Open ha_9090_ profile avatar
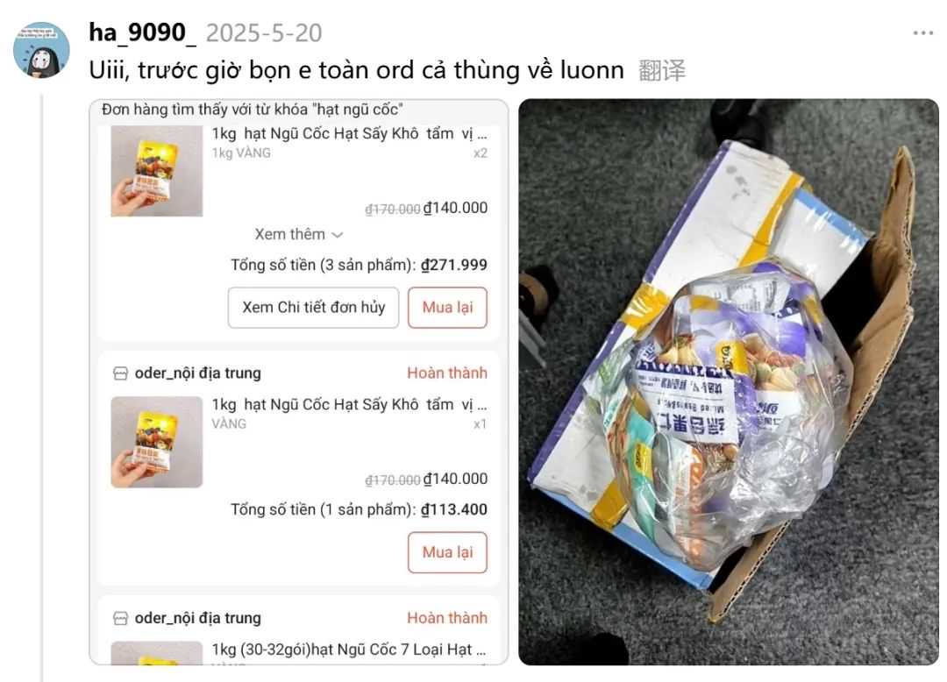 click(41, 50)
